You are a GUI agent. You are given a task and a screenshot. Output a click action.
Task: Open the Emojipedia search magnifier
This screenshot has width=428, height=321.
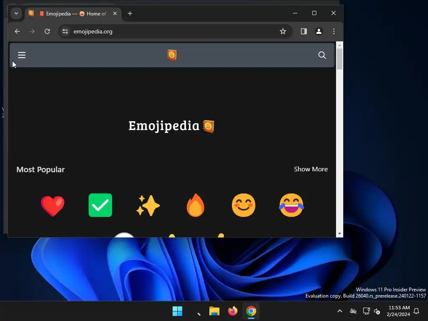[322, 55]
